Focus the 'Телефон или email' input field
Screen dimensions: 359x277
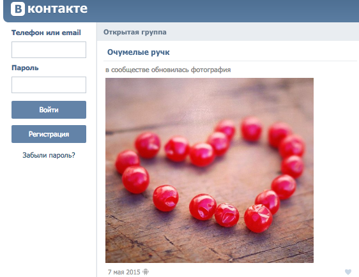49,50
